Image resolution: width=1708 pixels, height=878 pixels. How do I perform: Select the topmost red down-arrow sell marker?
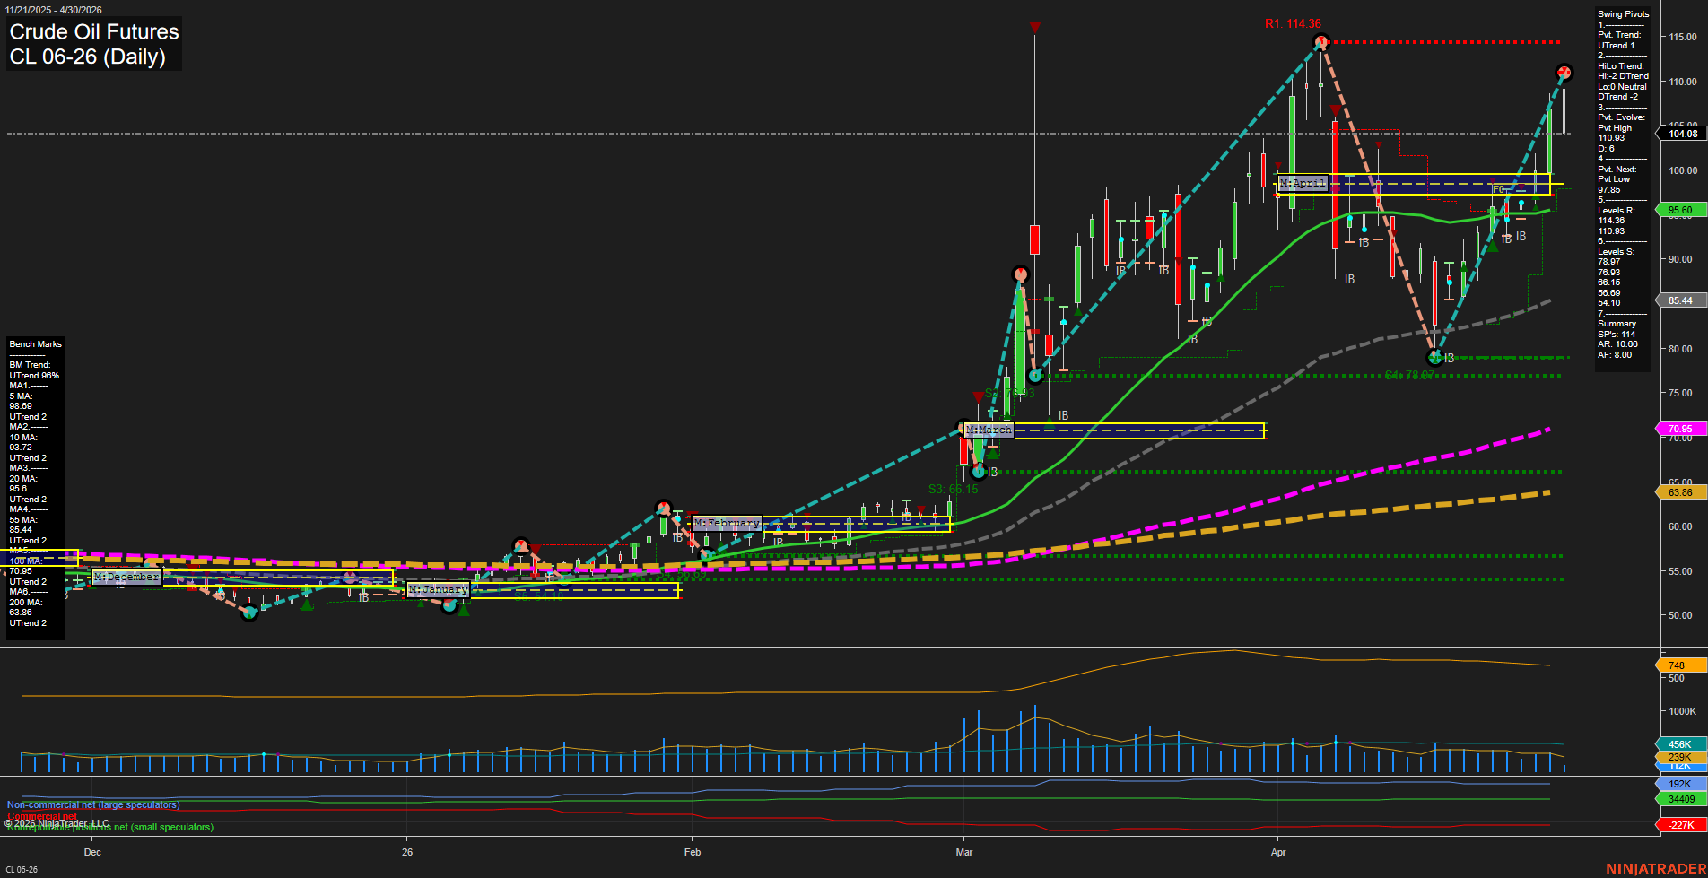point(1035,27)
